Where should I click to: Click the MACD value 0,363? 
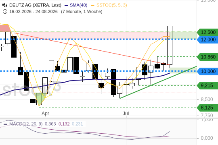(x=50, y=124)
